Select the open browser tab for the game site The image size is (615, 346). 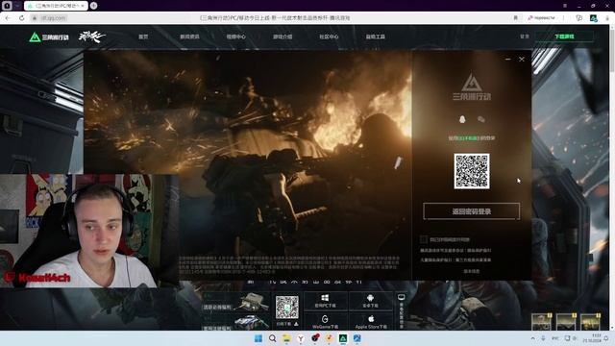pos(56,6)
